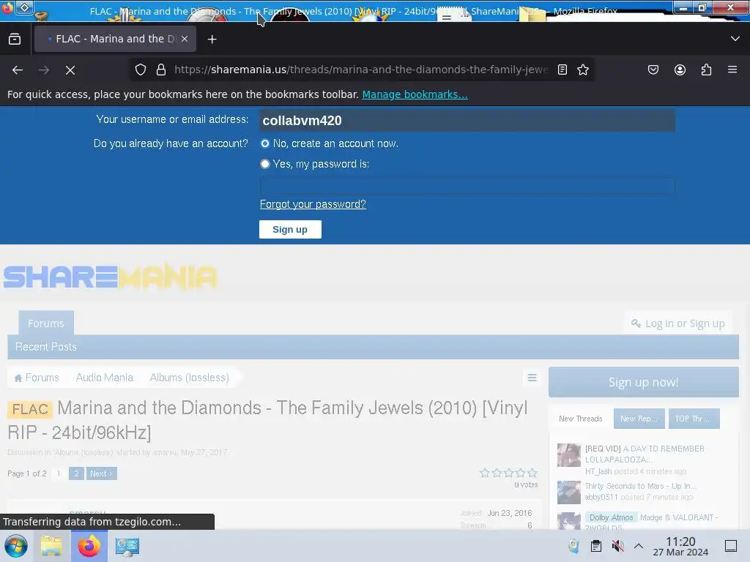This screenshot has height=562, width=750.
Task: Select 'No, create an account now'
Action: pos(265,143)
